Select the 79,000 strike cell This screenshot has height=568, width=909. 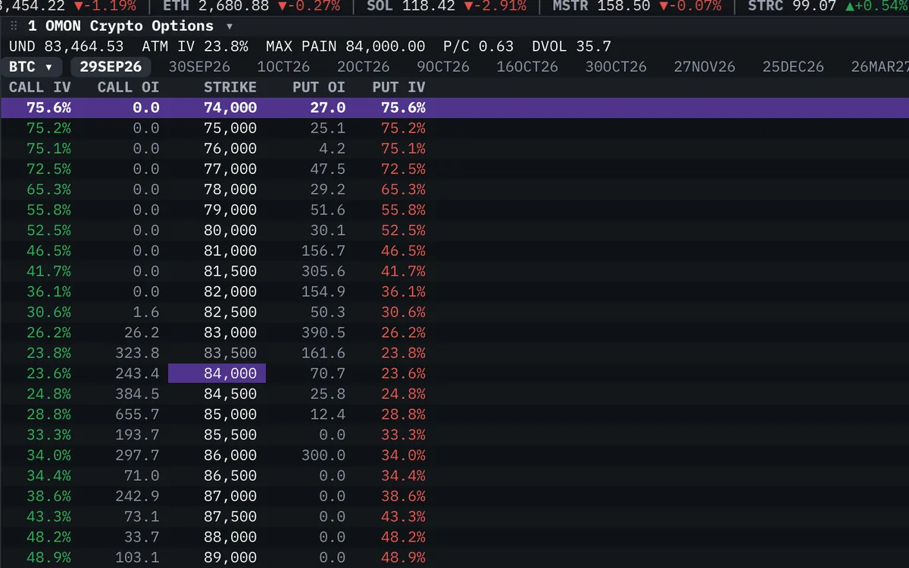pyautogui.click(x=230, y=210)
